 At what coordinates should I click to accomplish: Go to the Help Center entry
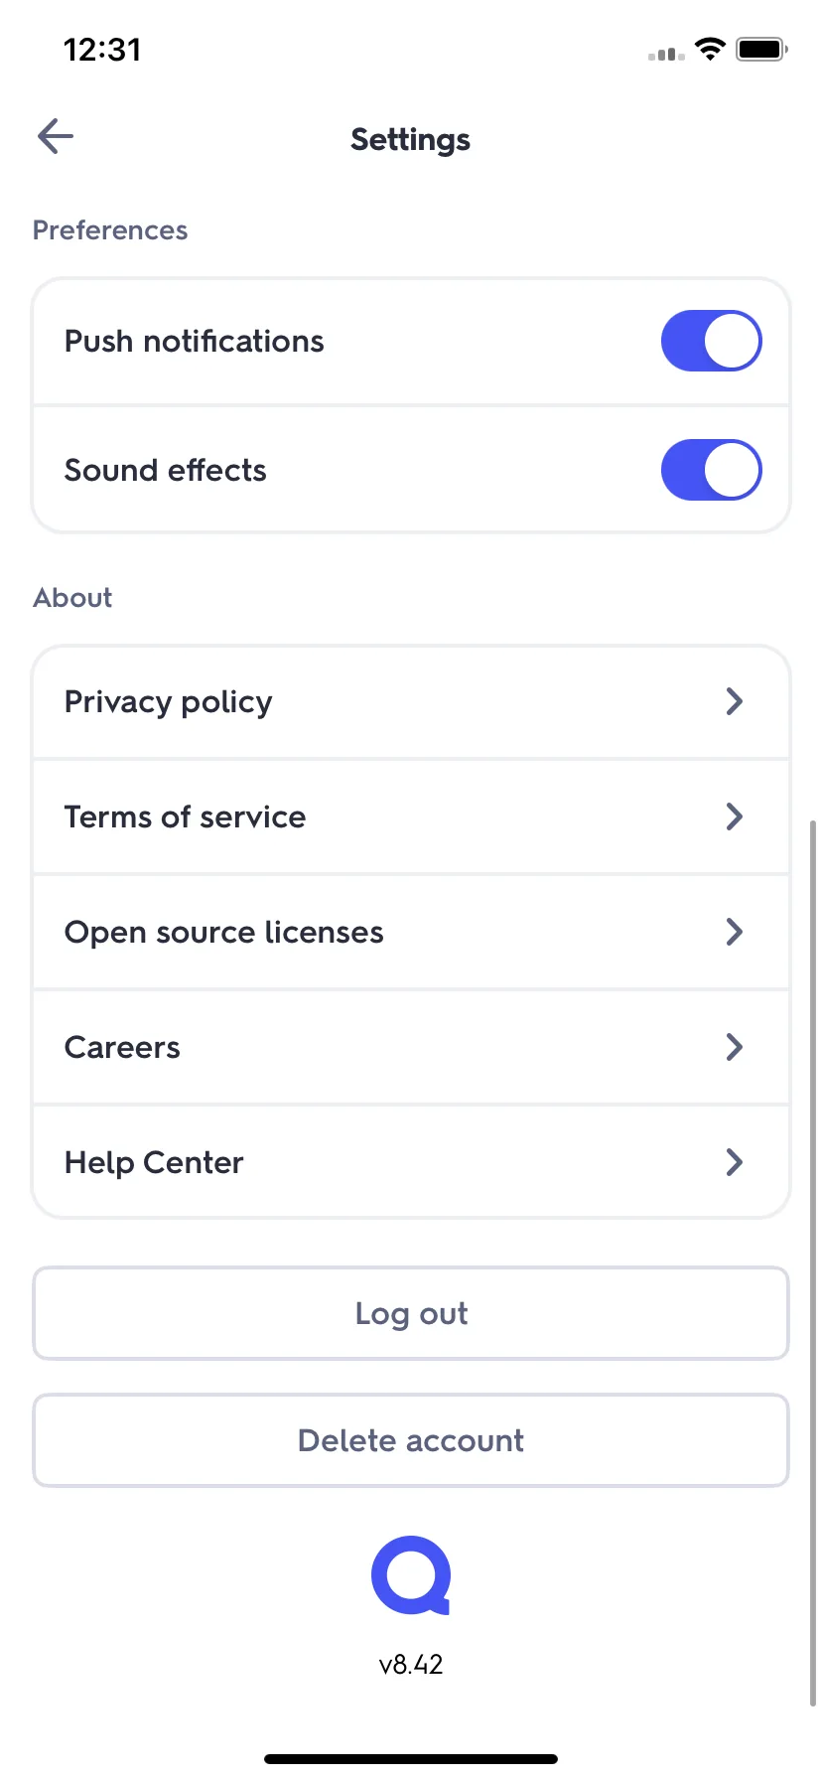point(411,1161)
